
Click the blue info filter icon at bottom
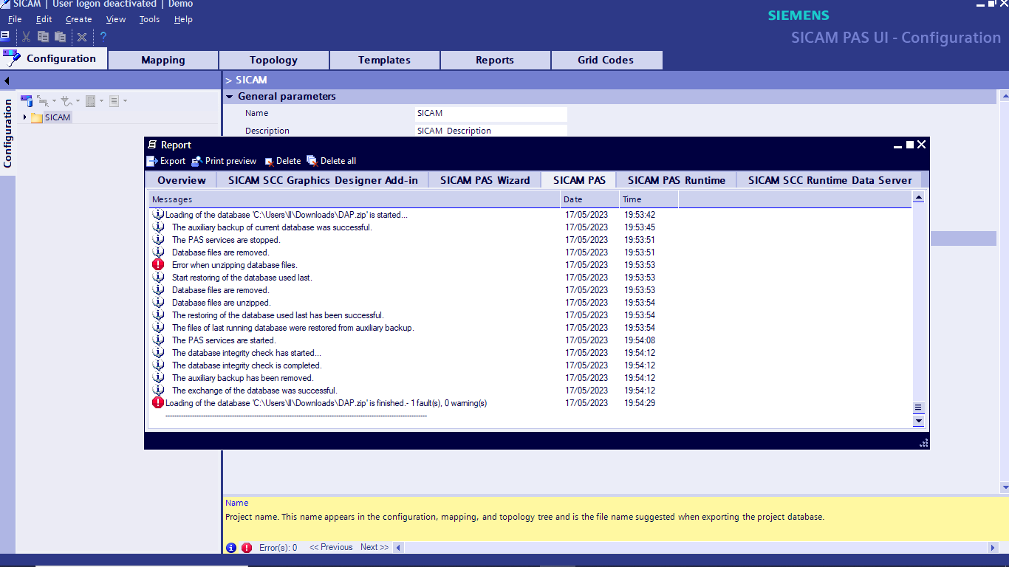(x=231, y=548)
